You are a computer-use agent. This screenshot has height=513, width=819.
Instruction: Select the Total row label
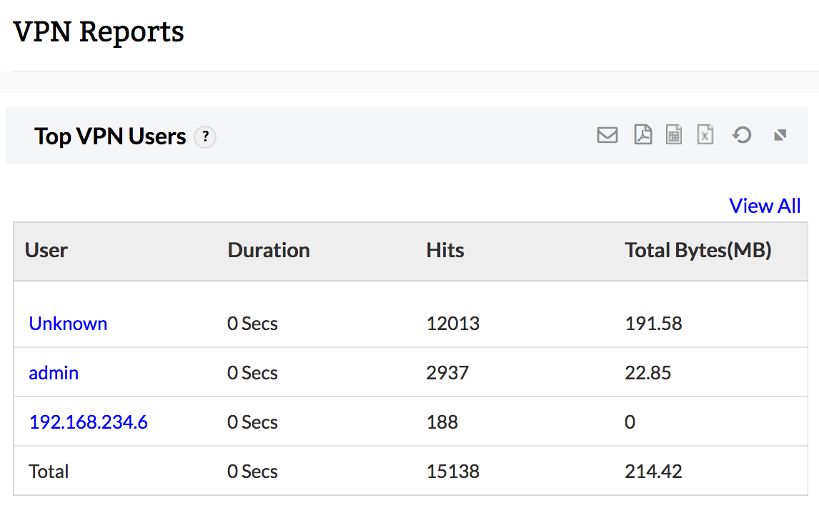click(x=49, y=472)
